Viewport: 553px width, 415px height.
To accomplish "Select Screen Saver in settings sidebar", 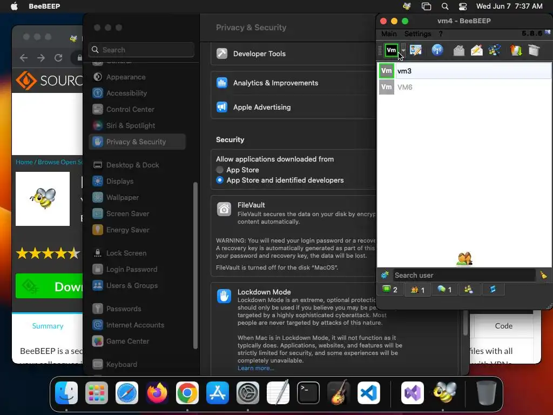I will pos(137,213).
